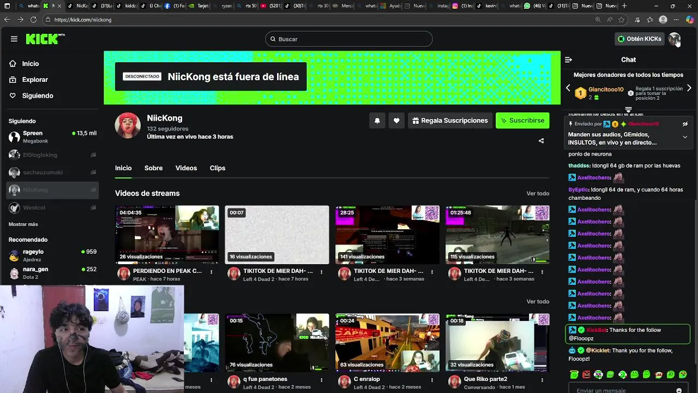Open the emoji picker in chat input

[x=679, y=390]
